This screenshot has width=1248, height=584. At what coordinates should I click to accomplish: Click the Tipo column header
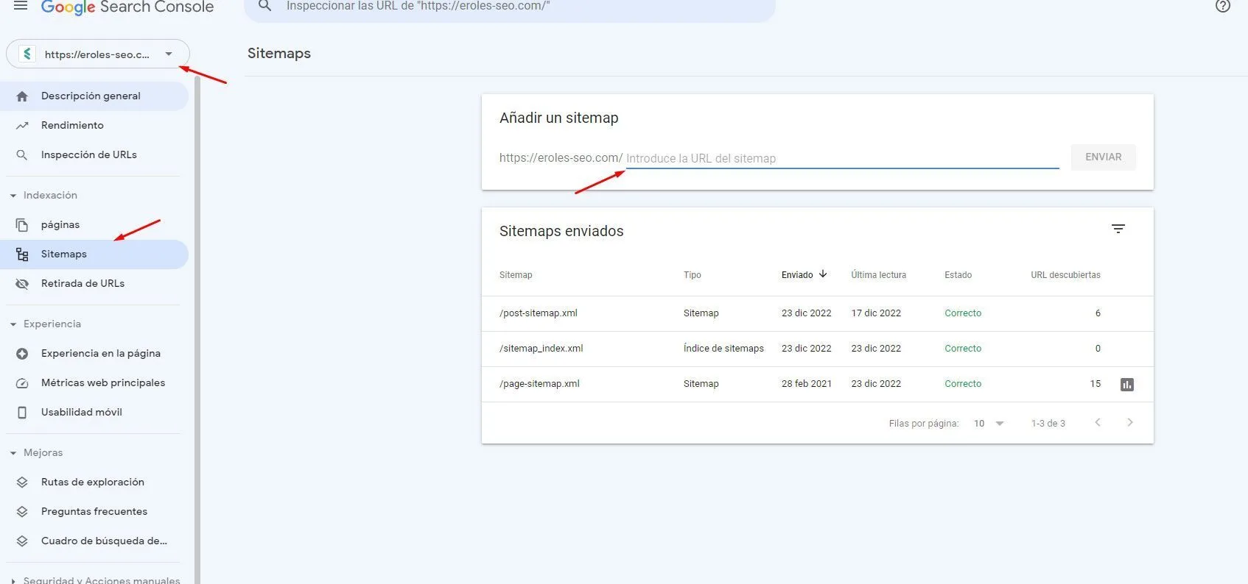[x=693, y=275]
